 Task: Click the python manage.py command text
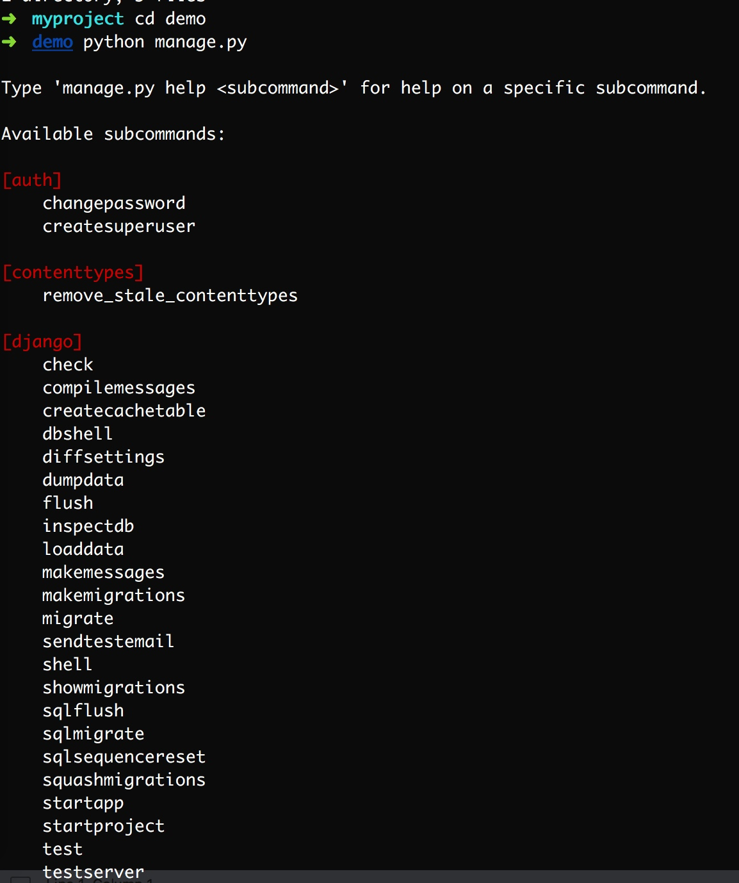click(165, 42)
